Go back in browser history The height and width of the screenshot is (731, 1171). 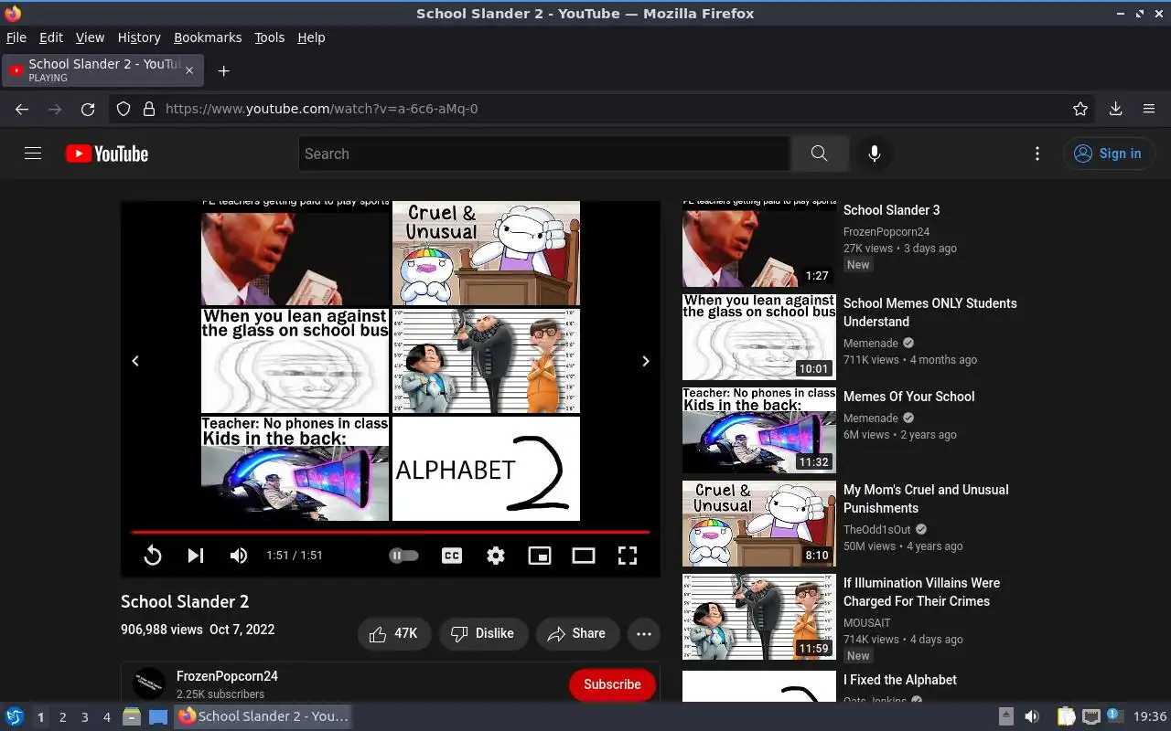pos(22,109)
